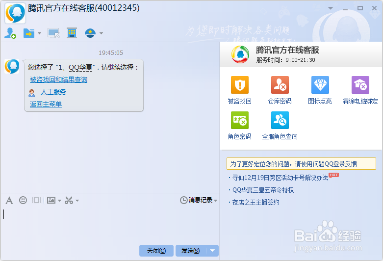Image resolution: width=383 pixels, height=261 pixels.
Task: Open the 被盗找回 shield icon
Action: 240,85
